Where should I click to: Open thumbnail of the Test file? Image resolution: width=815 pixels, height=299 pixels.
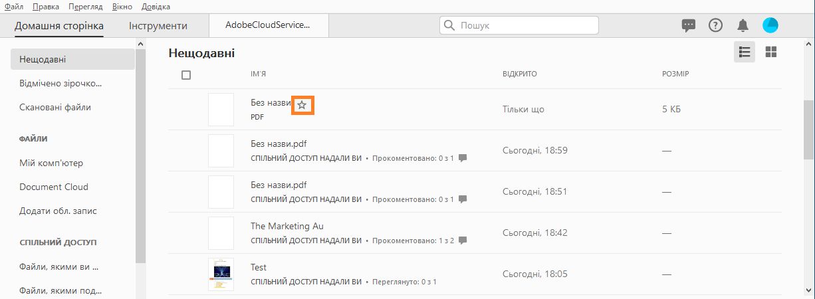click(221, 274)
